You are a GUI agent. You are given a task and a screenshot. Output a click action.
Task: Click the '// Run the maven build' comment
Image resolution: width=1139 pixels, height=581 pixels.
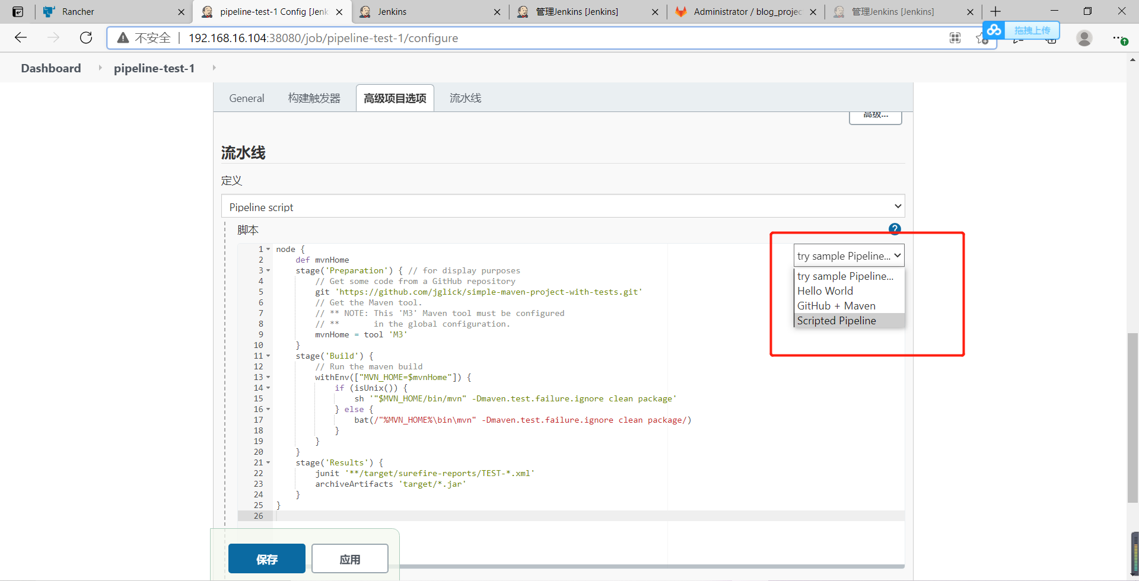tap(369, 366)
